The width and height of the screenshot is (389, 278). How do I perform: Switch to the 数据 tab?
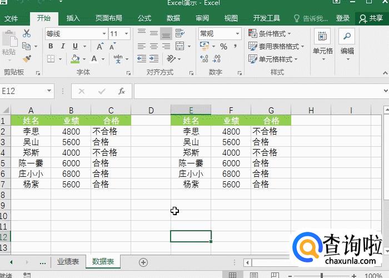[x=173, y=18]
